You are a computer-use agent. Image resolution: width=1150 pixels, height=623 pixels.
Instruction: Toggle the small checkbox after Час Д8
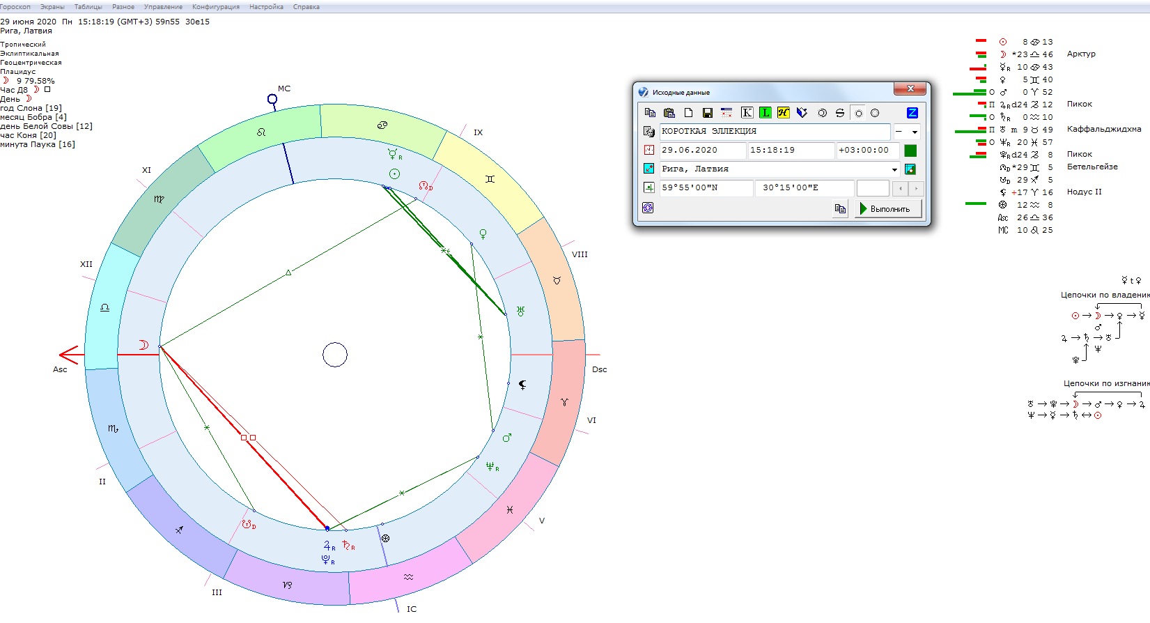(x=47, y=89)
